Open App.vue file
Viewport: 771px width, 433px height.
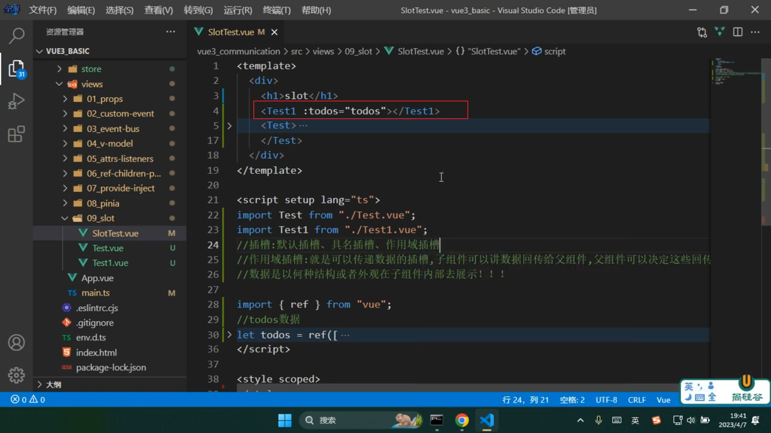[97, 278]
